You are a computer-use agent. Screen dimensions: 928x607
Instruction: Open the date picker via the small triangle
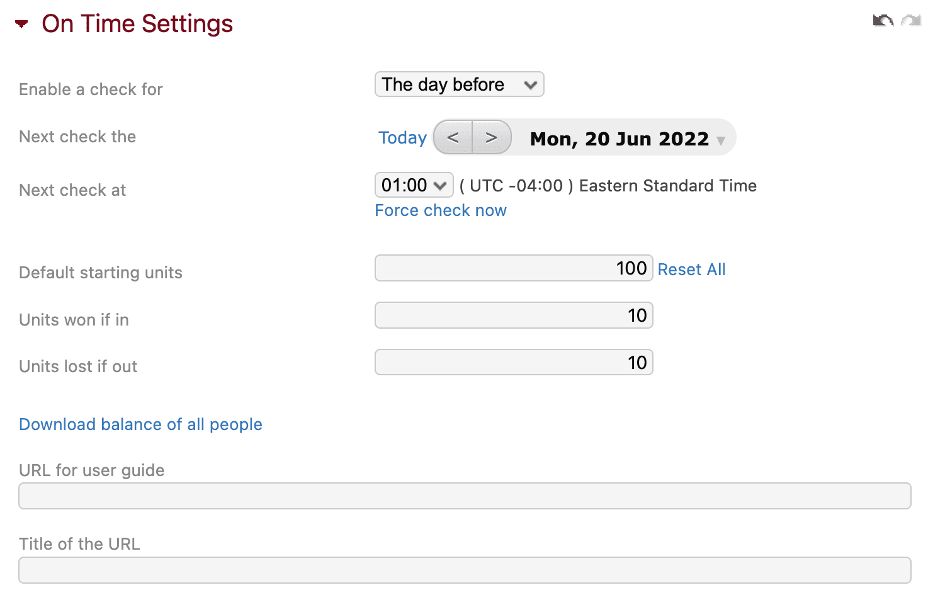click(721, 141)
